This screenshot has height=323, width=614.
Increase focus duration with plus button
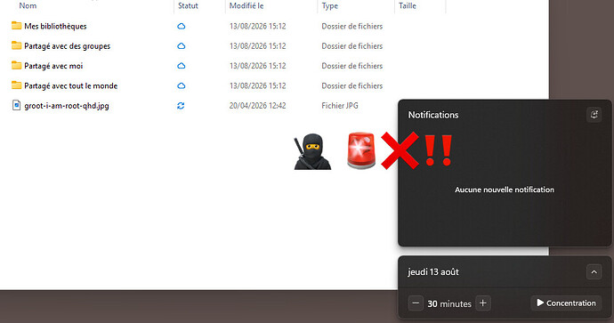[483, 303]
